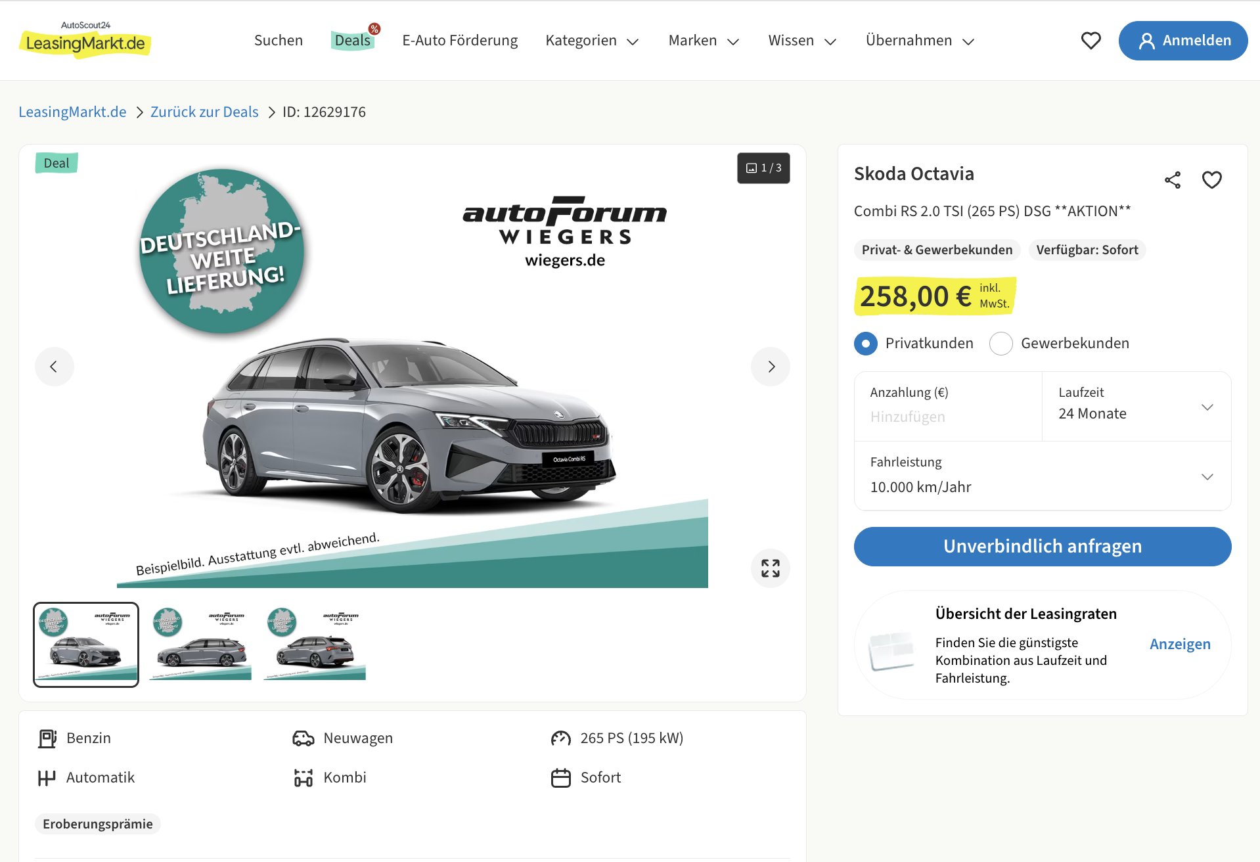Expand the car image to fullscreen
Screen dimensions: 1260x862
click(770, 568)
